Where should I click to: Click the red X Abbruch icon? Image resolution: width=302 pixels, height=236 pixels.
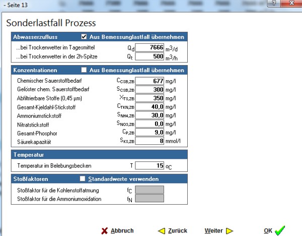pos(105,230)
